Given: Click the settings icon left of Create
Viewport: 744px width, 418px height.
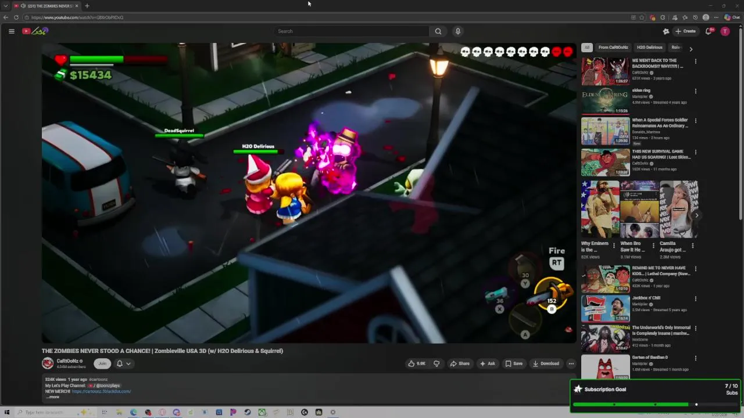Looking at the screenshot, I should coord(666,31).
